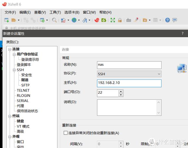Click the Open folder toolbar icon
Image resolution: width=188 pixels, height=148 pixels.
pos(14,20)
